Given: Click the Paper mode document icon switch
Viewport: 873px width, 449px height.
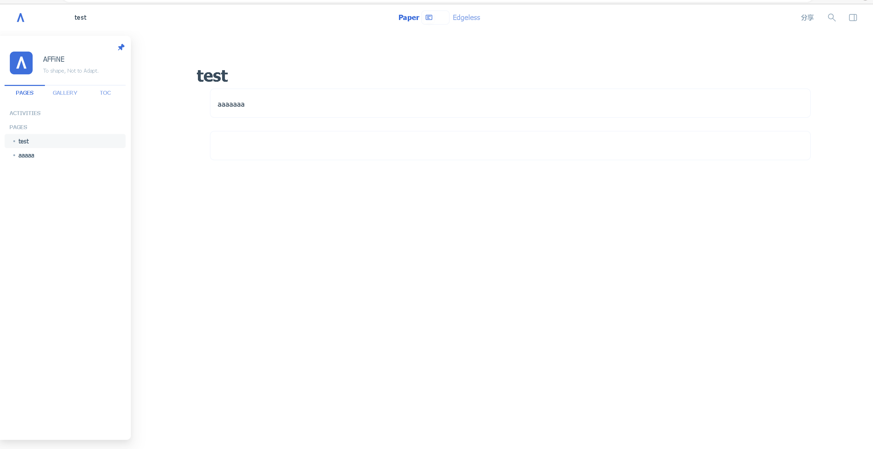Looking at the screenshot, I should (x=429, y=18).
